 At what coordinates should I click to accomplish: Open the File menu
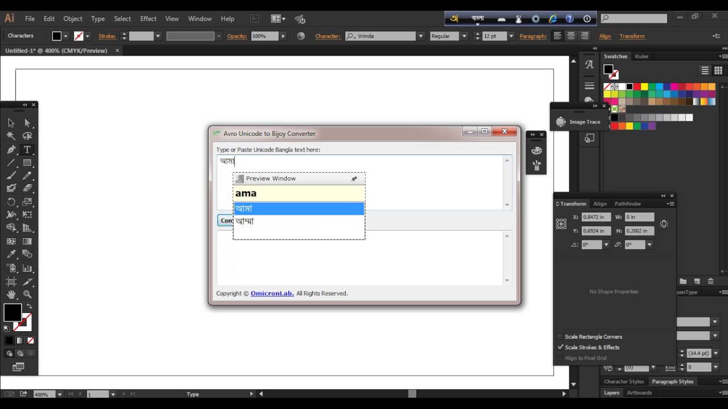coord(30,19)
